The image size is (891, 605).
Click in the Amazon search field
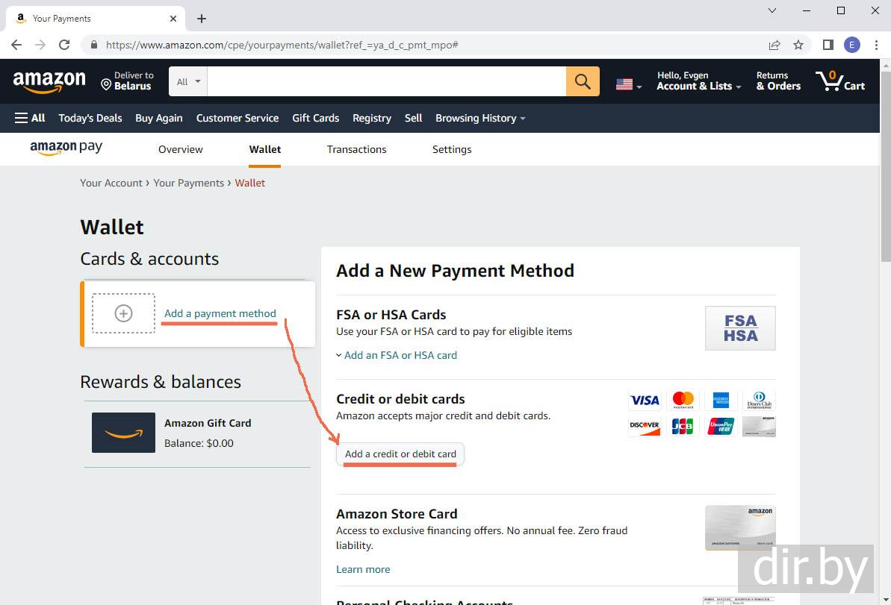[386, 81]
